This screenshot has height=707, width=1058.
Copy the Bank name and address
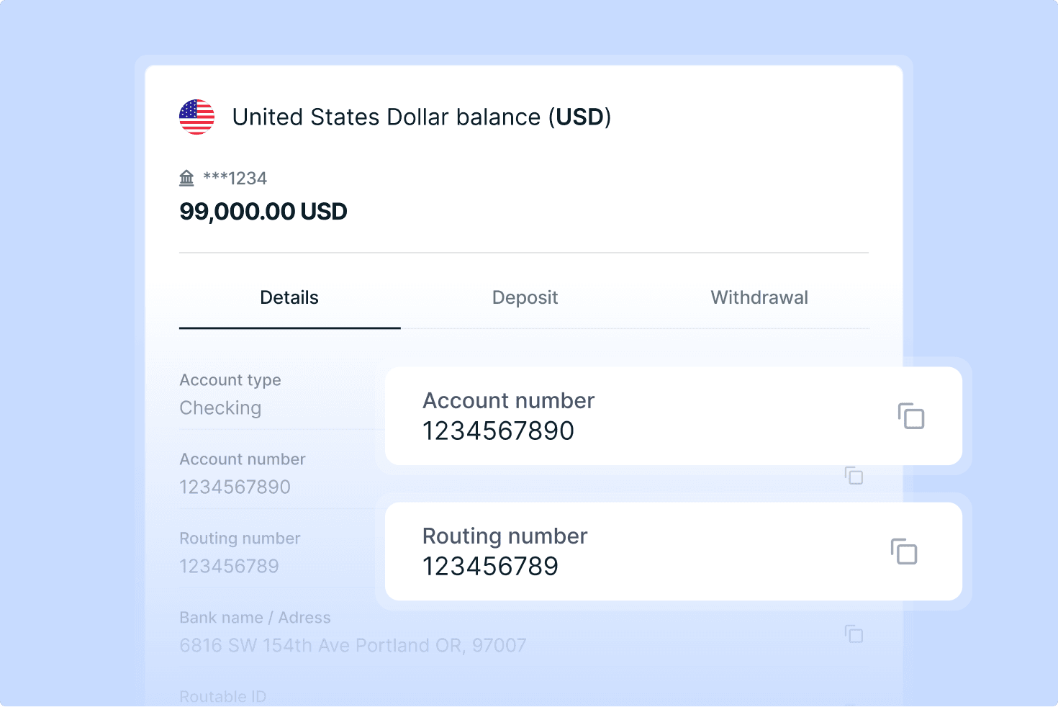point(854,635)
